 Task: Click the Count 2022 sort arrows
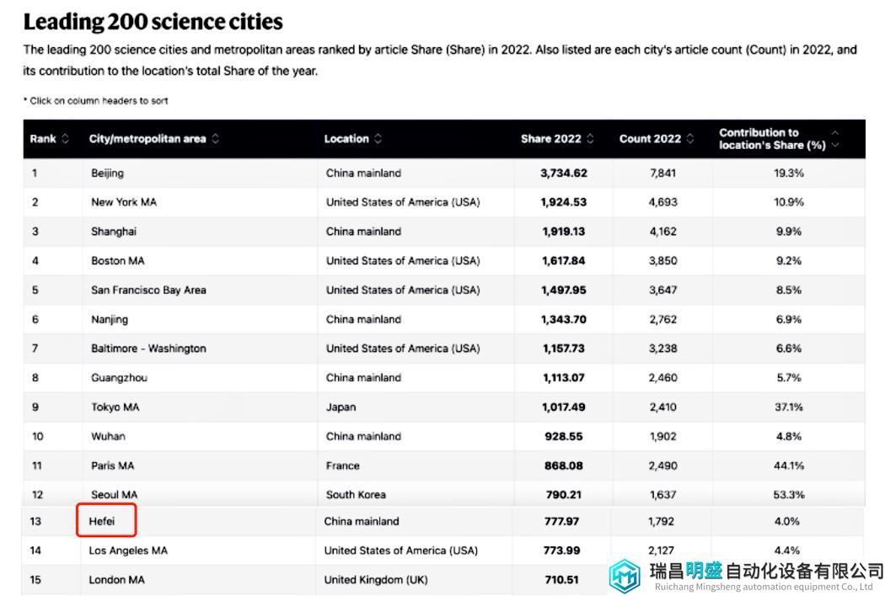point(689,139)
